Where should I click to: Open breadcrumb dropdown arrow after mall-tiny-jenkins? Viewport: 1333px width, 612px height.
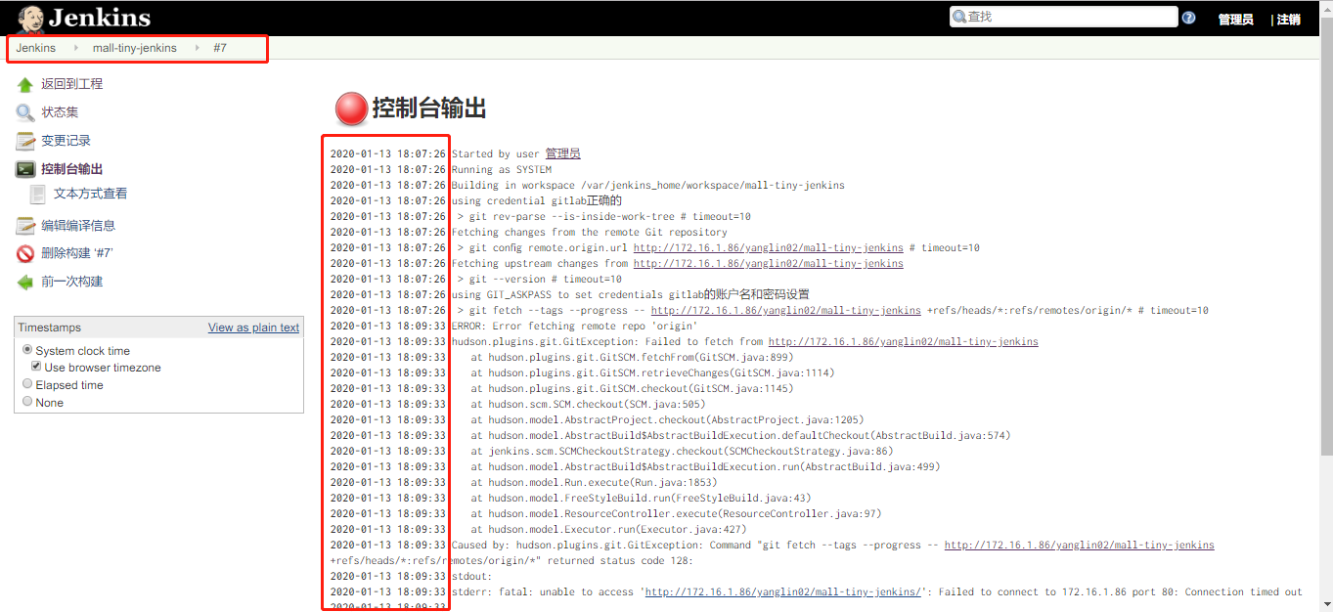pos(197,47)
